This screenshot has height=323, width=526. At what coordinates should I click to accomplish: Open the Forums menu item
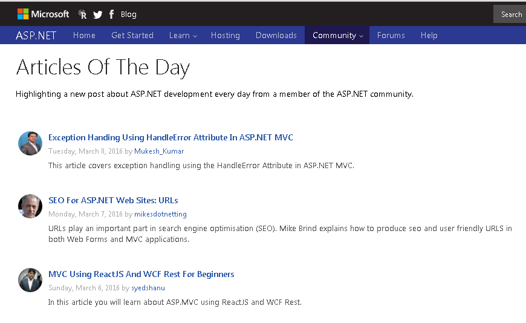click(391, 35)
